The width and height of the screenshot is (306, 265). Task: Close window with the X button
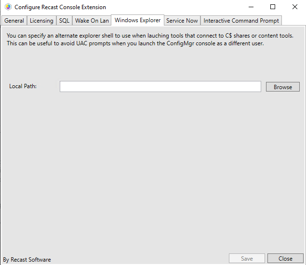pos(295,7)
